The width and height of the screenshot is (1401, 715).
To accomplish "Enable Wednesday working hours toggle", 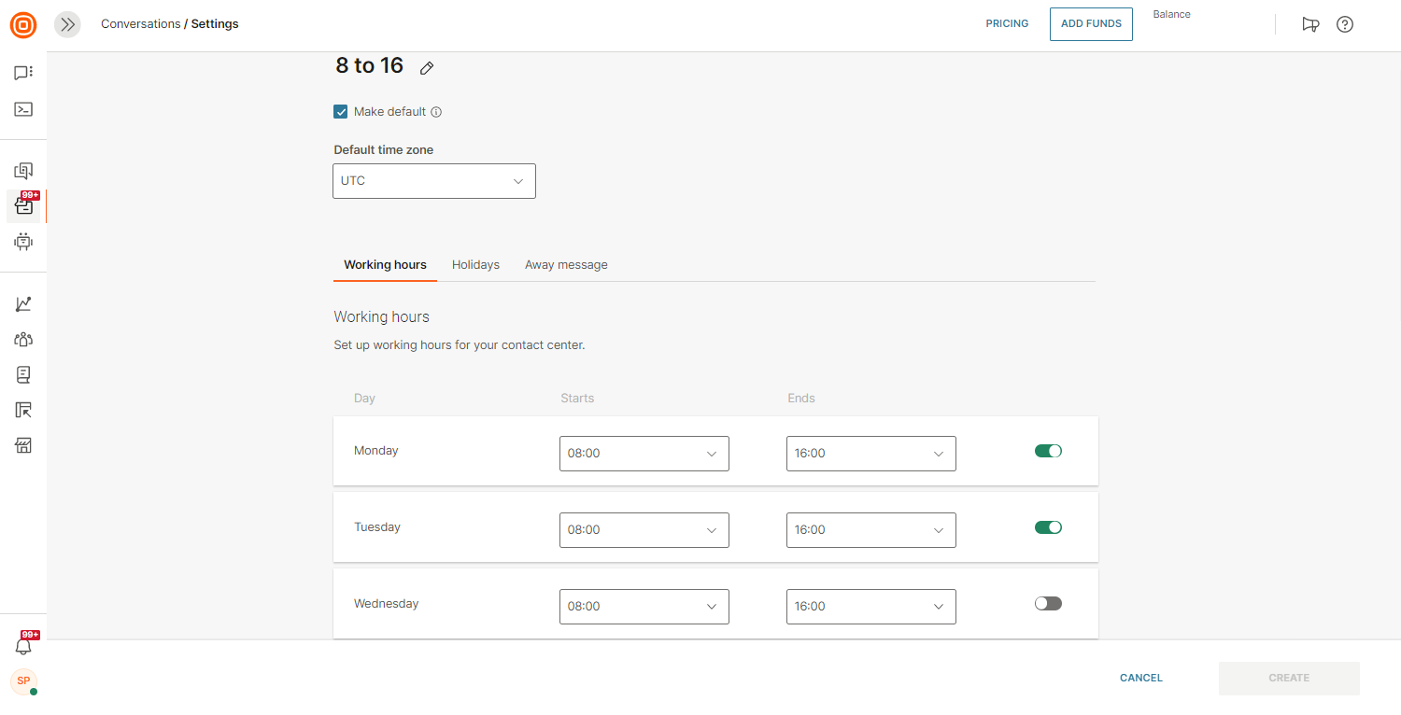I will [1048, 604].
